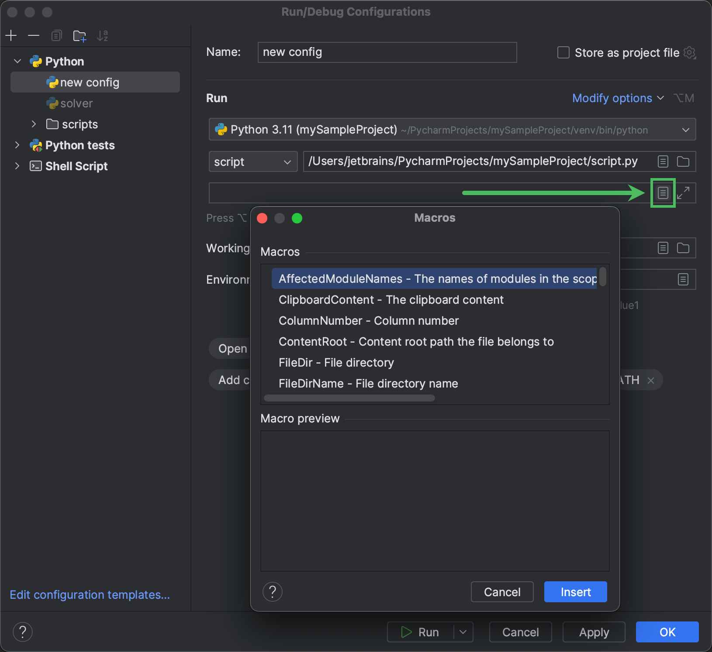Expand the scripts folder

[34, 124]
